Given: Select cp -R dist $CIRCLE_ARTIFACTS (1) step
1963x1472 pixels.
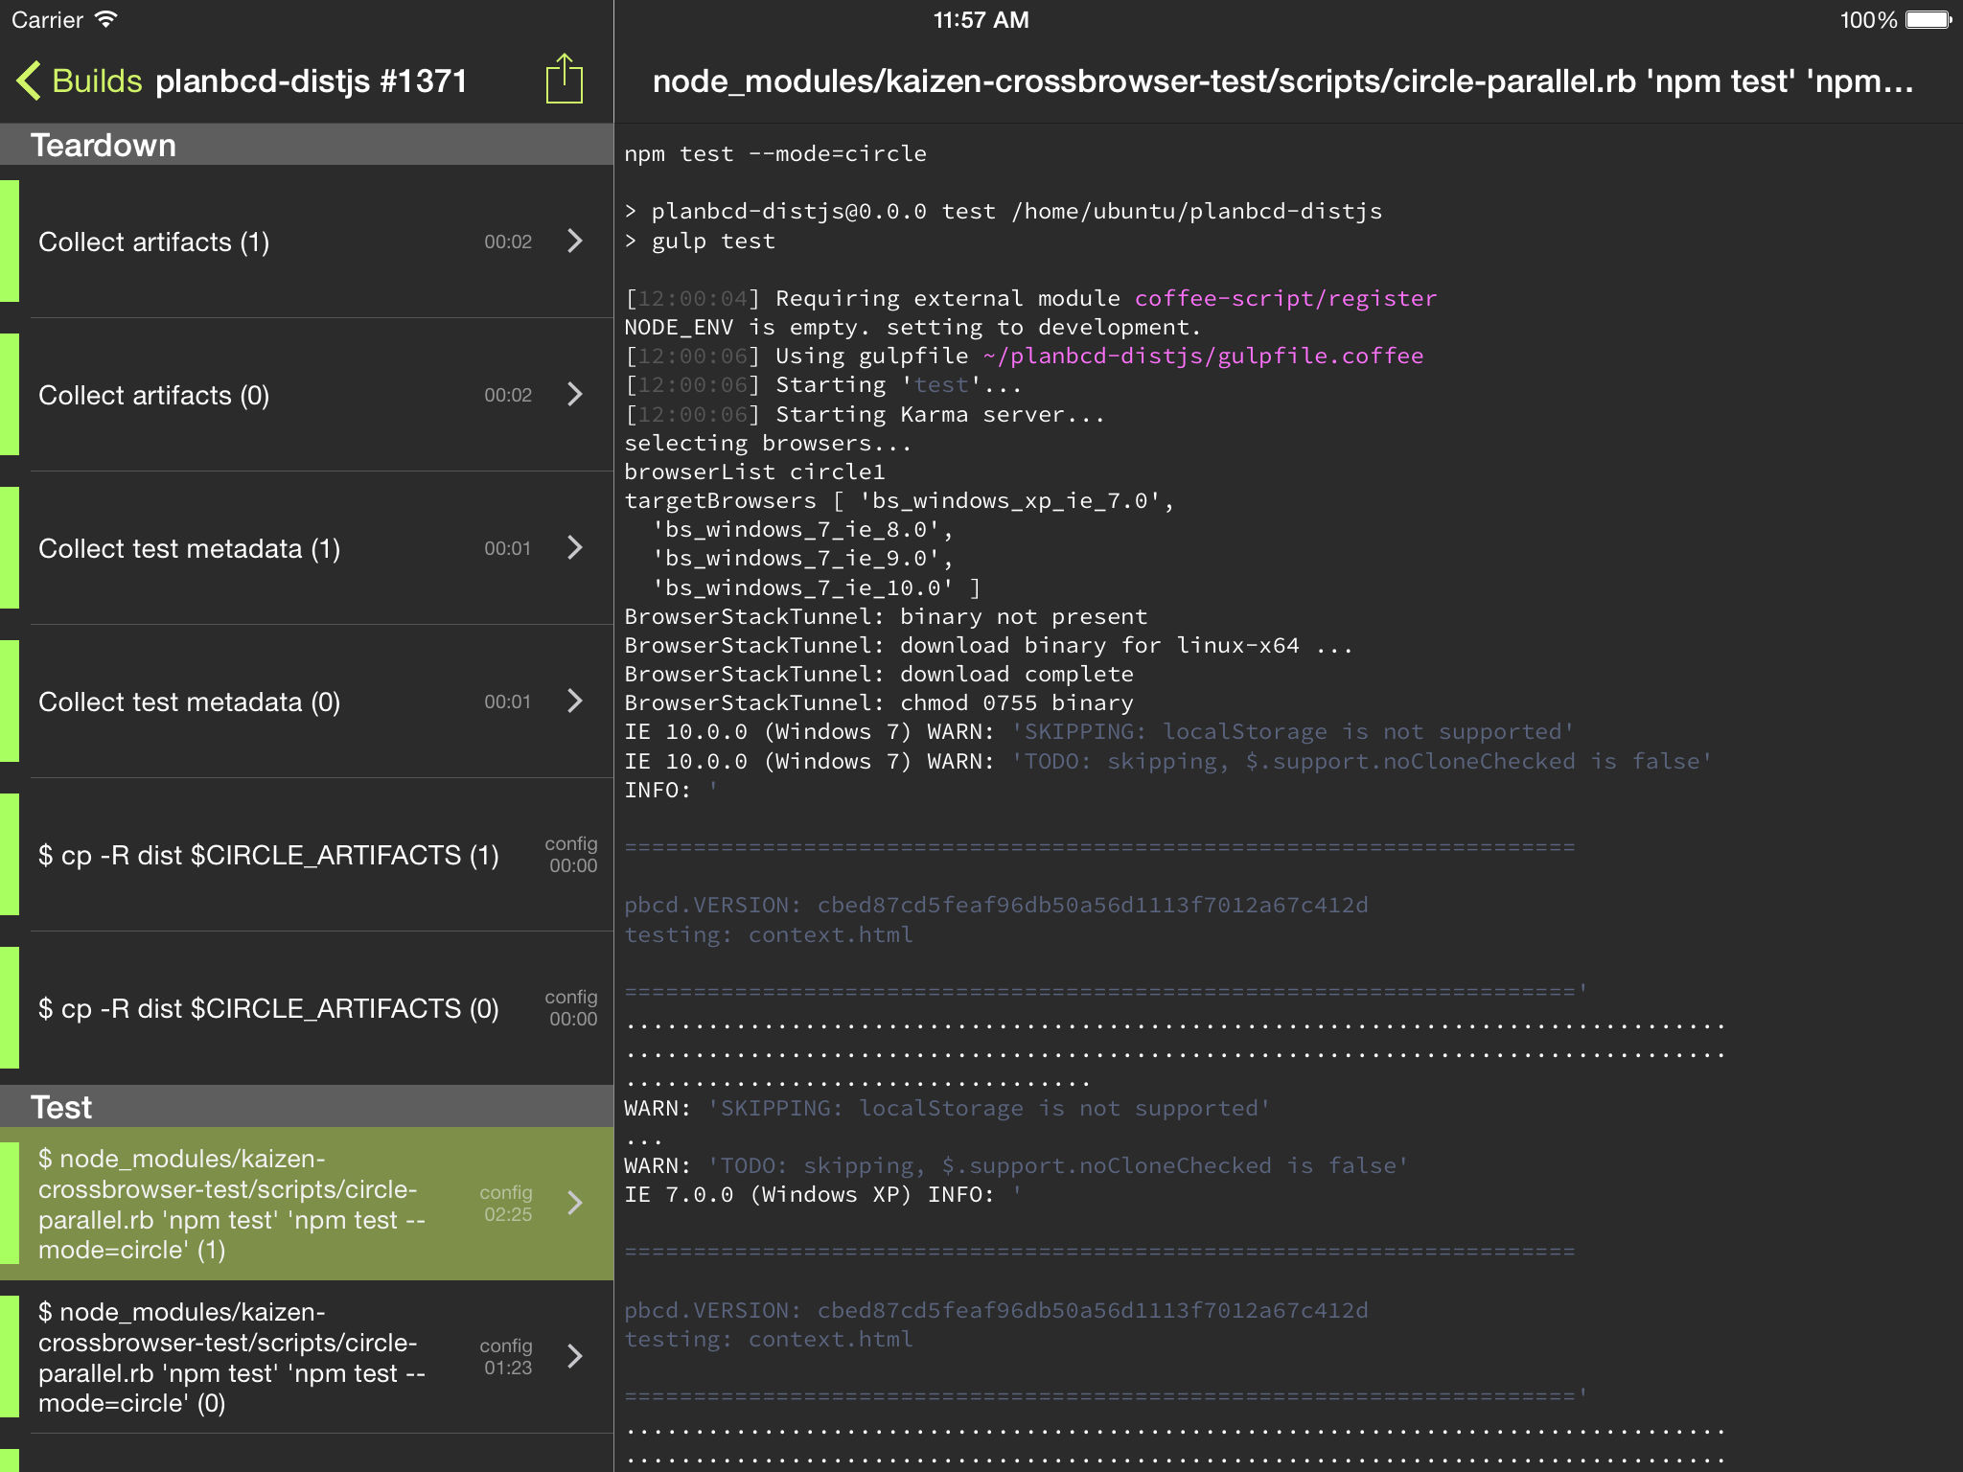Looking at the screenshot, I should (268, 855).
